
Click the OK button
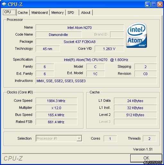tap(146, 158)
